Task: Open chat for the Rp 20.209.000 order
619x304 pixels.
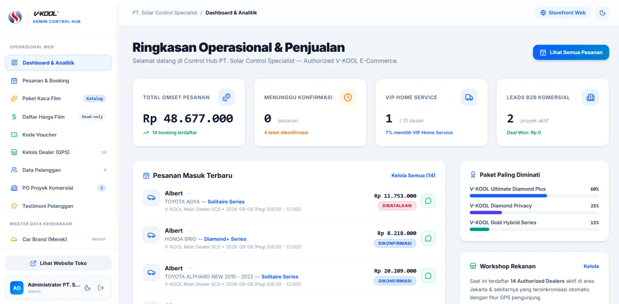Action: [x=428, y=276]
